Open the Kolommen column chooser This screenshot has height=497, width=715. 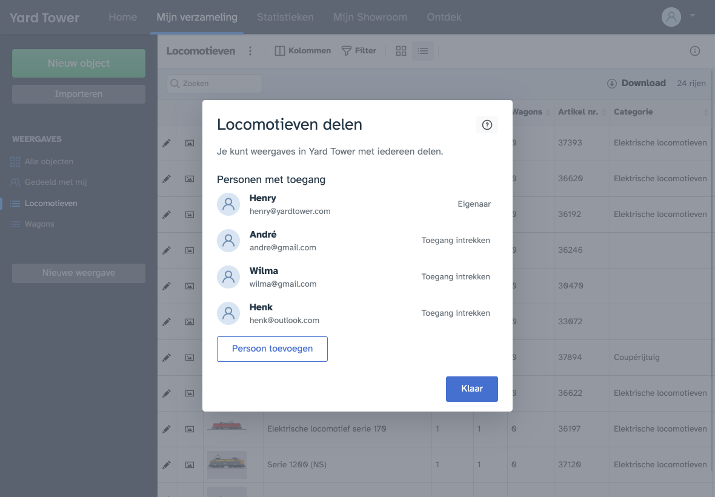click(x=303, y=51)
